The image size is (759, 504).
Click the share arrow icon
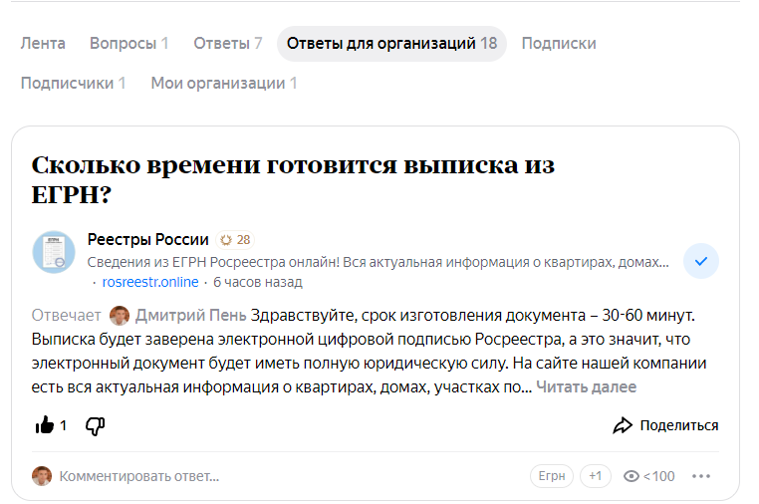point(623,425)
